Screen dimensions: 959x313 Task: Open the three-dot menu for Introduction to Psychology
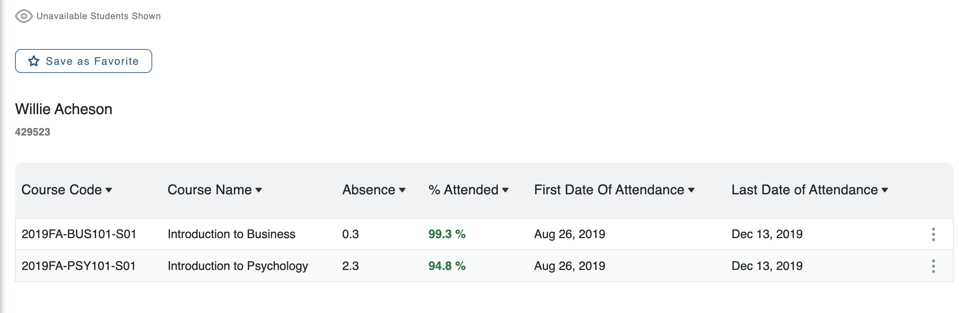point(933,266)
